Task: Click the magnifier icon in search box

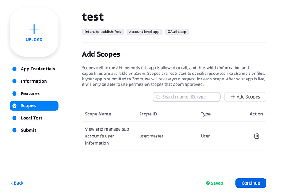Action: tap(158, 97)
